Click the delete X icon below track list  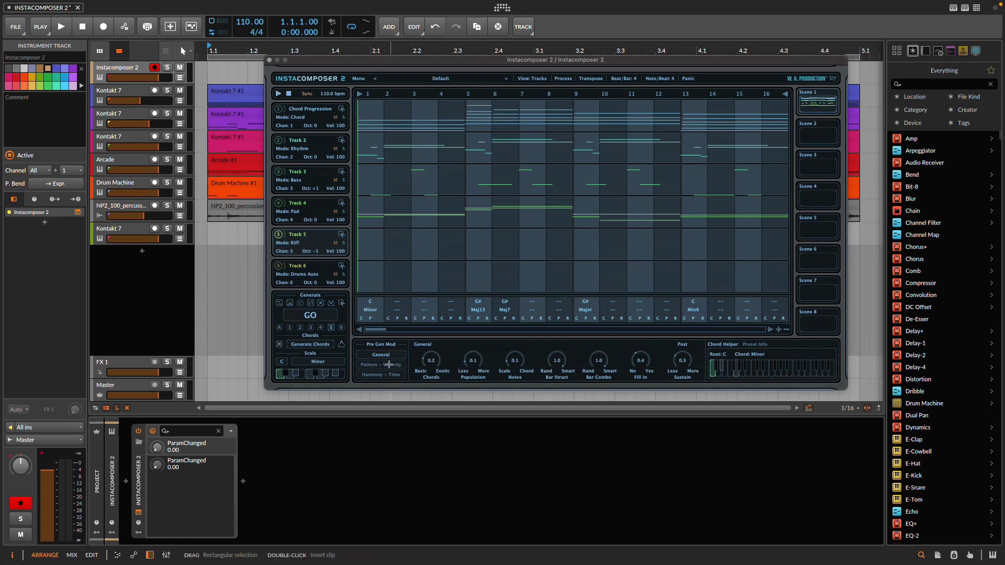pyautogui.click(x=127, y=408)
